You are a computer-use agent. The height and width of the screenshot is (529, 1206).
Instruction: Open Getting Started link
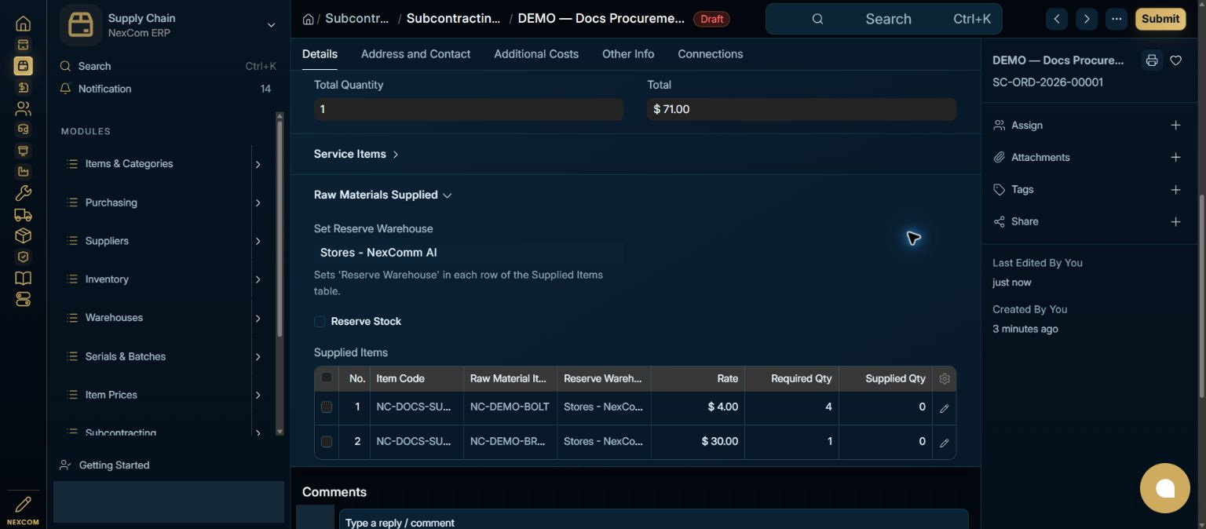pos(114,465)
